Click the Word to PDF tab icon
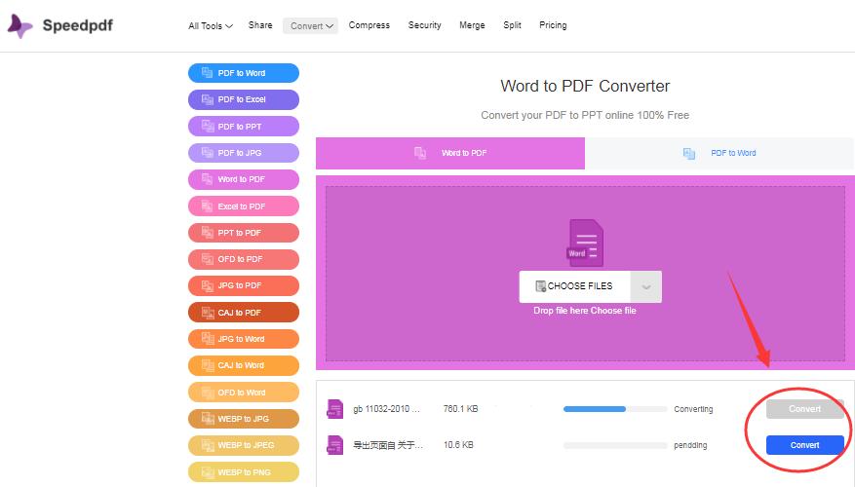This screenshot has width=855, height=487. (x=420, y=153)
